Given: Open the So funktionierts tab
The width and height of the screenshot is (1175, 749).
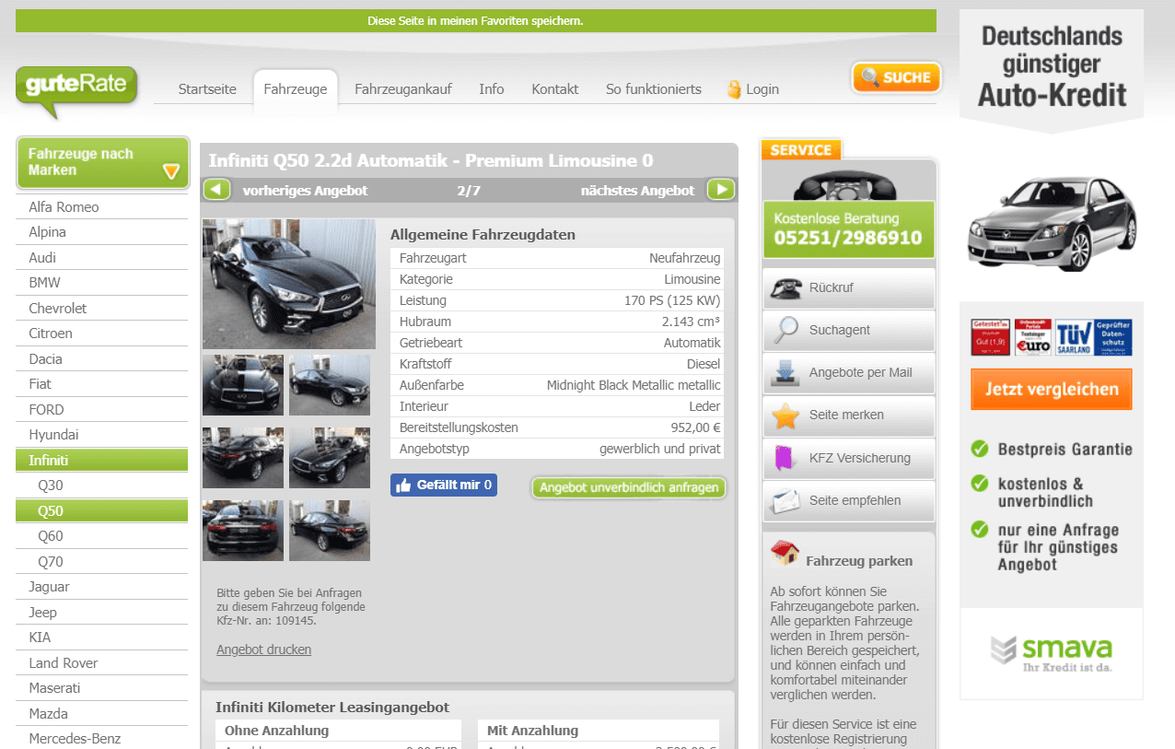Looking at the screenshot, I should (654, 89).
